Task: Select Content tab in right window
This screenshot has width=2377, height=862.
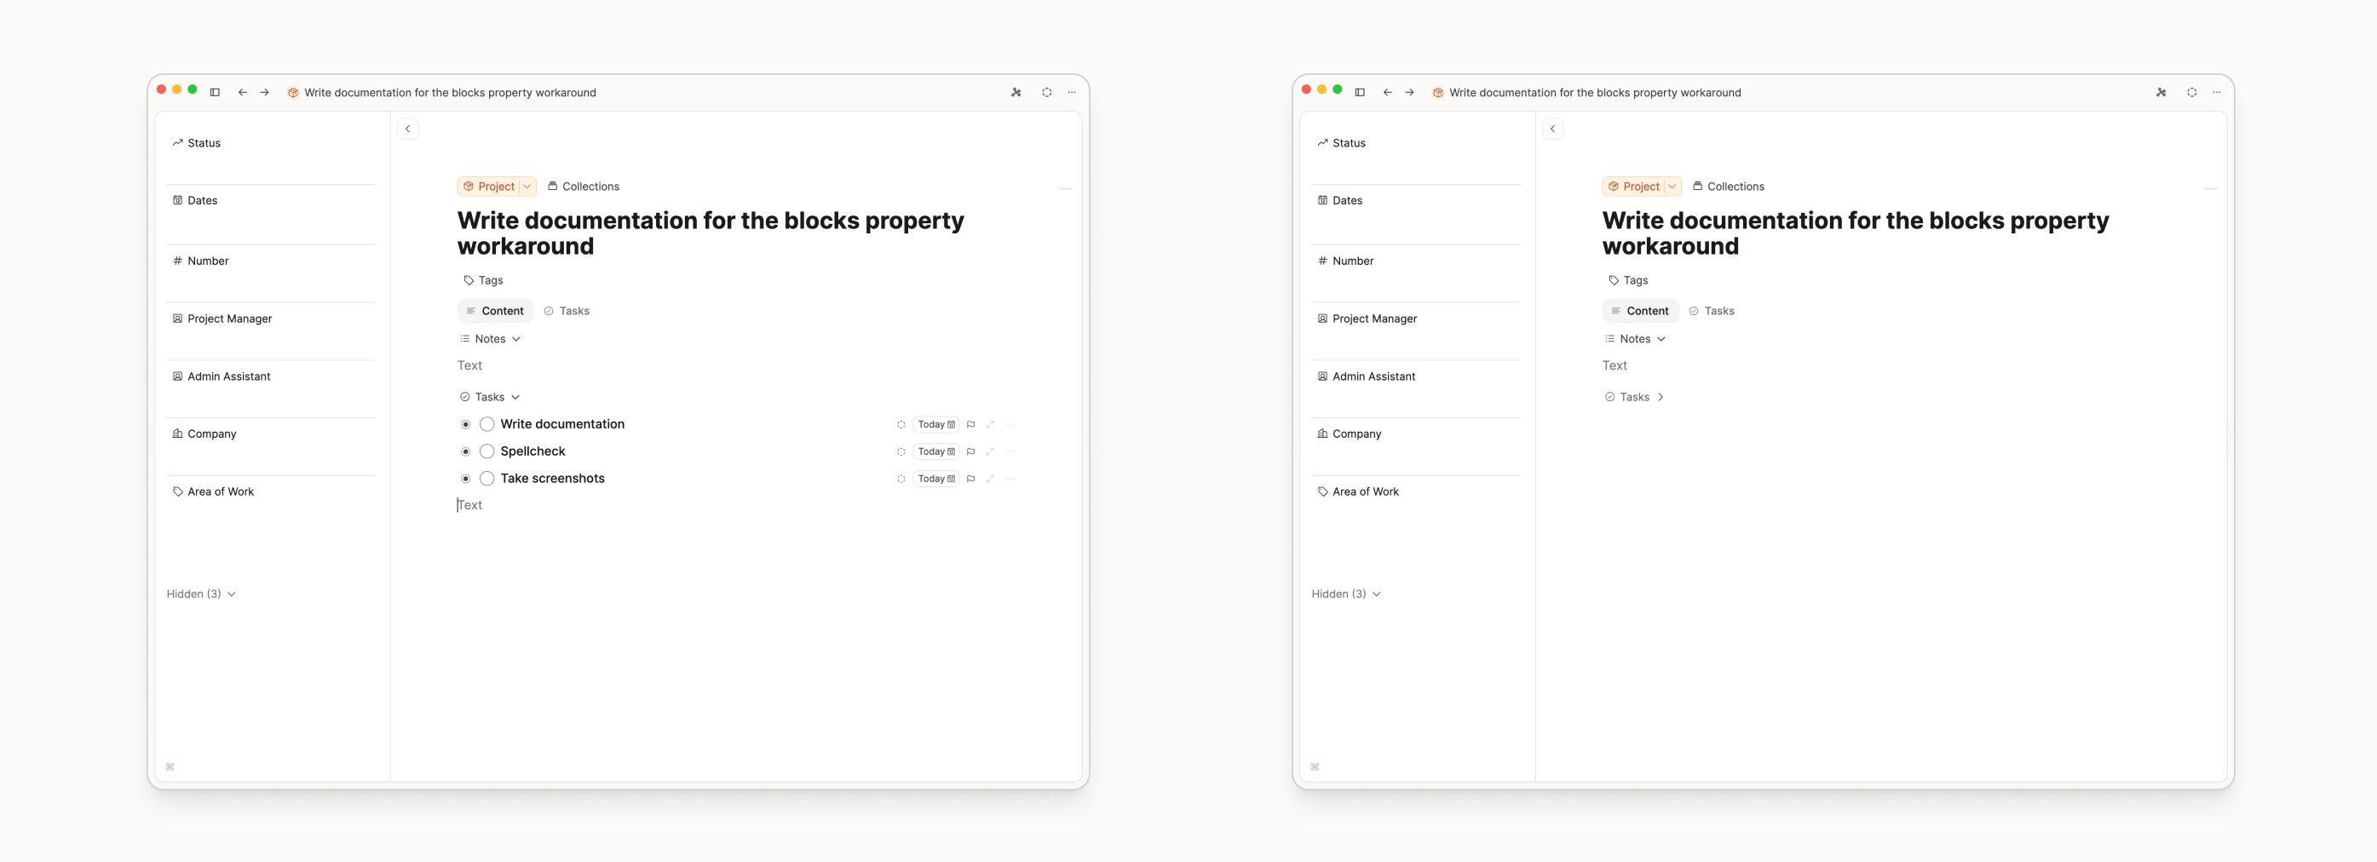Action: 1640,311
